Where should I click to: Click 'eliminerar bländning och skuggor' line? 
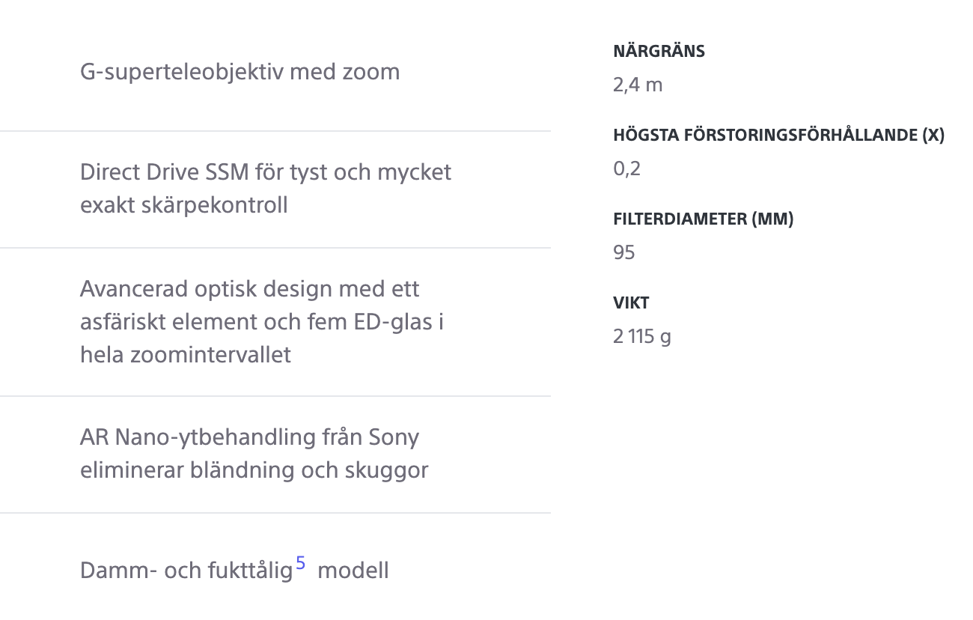point(254,470)
